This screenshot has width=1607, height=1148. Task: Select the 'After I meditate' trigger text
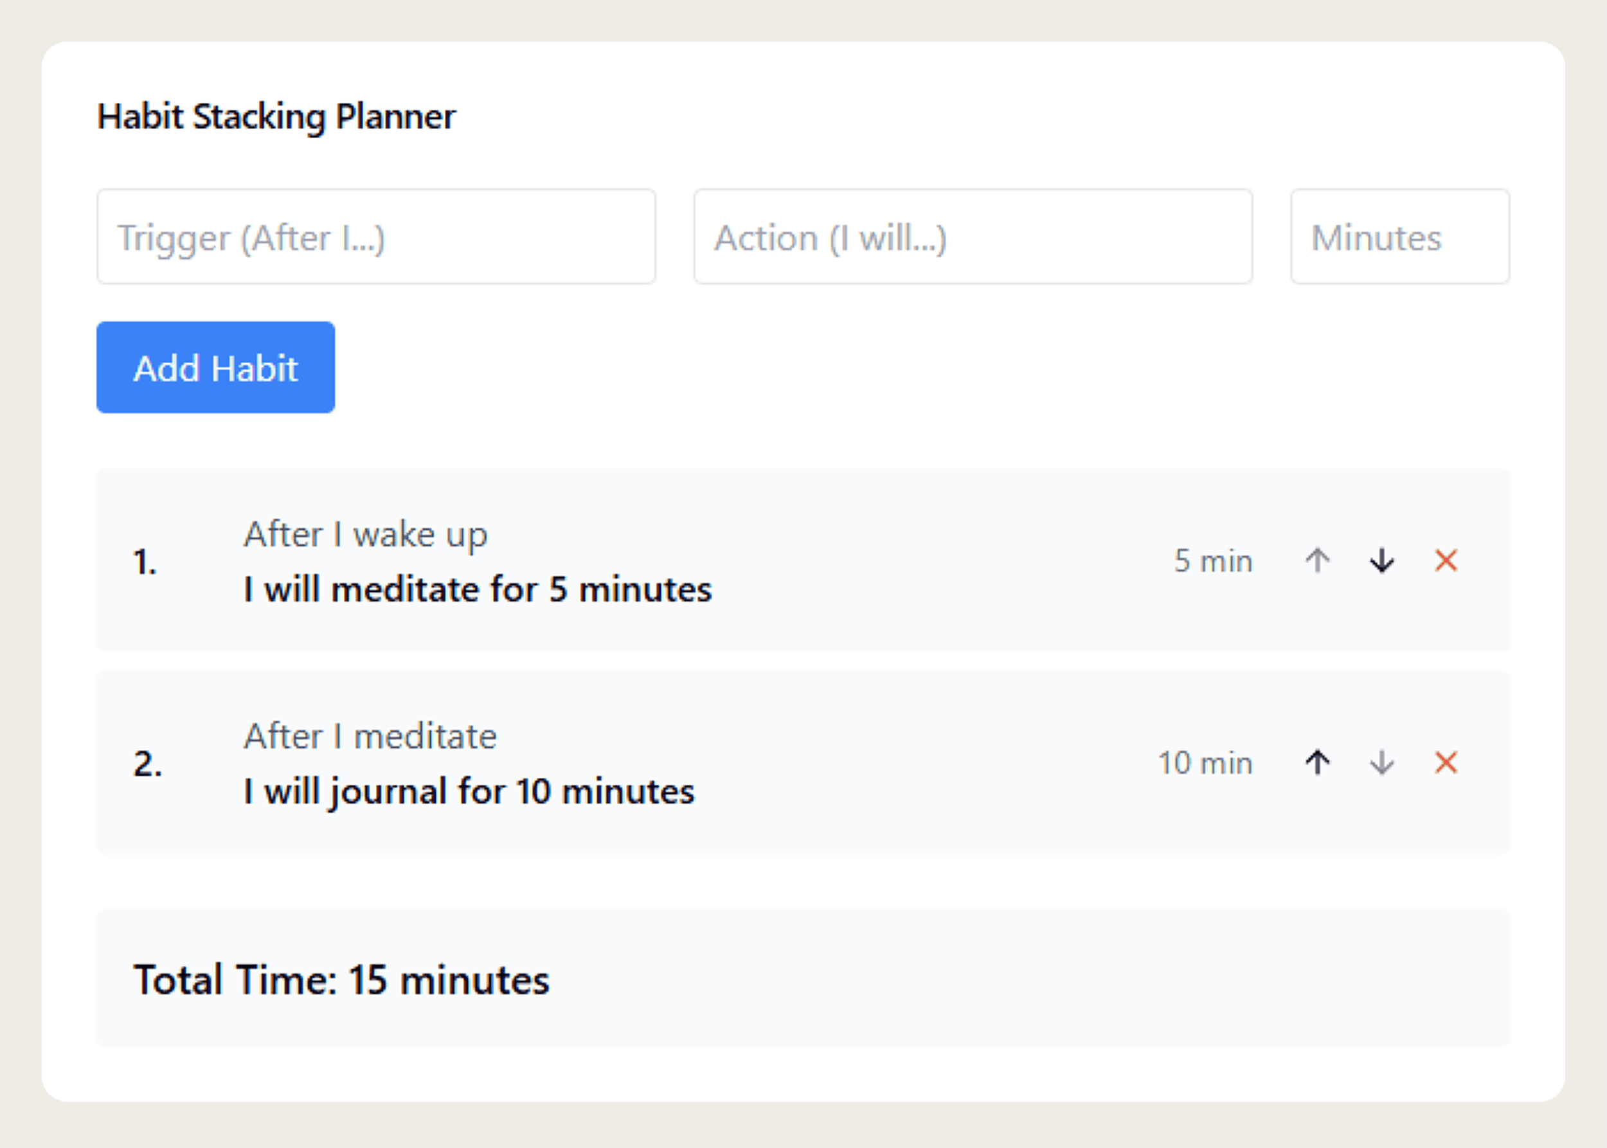pyautogui.click(x=370, y=736)
